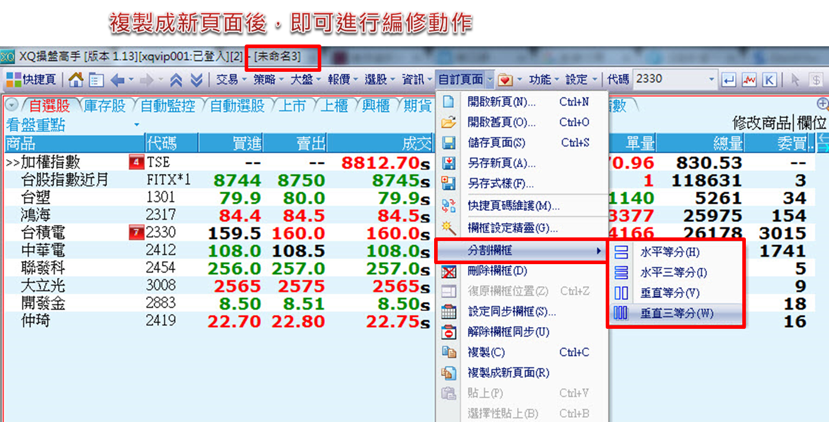Click the 開啟舊頁 open folder icon
Screen dimensions: 829x422
(x=449, y=122)
